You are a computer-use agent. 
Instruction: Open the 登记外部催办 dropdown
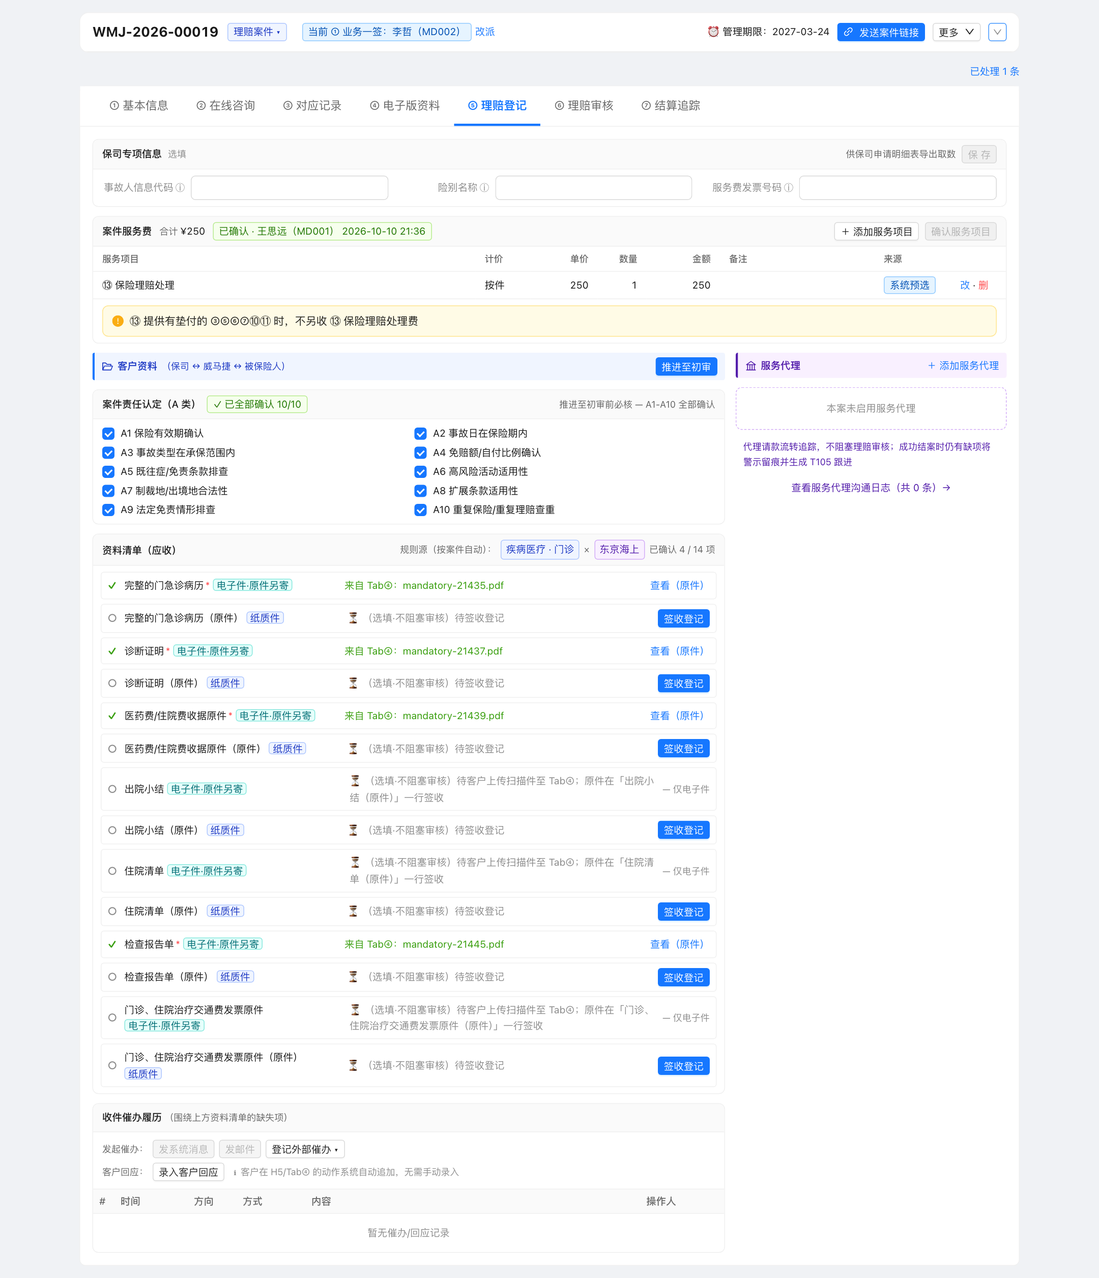tap(305, 1149)
